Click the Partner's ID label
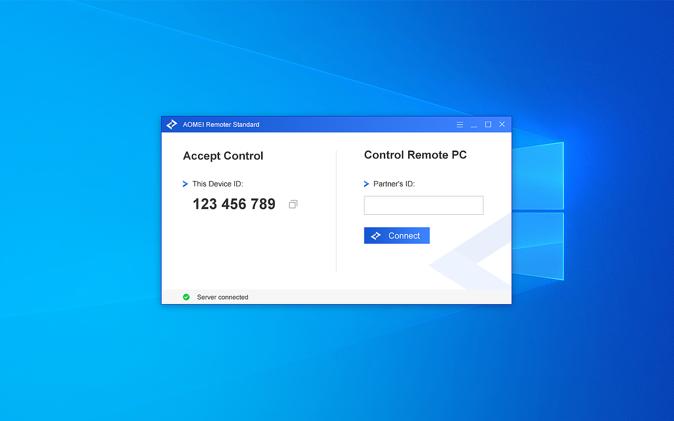674x421 pixels. click(x=394, y=184)
